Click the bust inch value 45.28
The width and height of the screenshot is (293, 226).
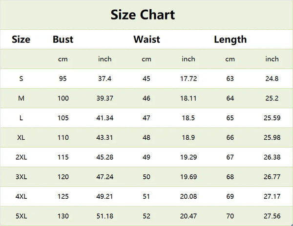[105, 157]
